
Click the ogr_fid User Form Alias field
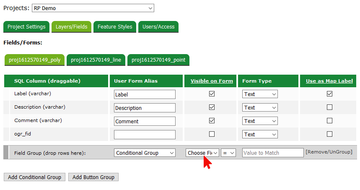pos(145,135)
